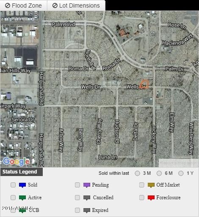Click the purple Pending marker icon
The image size is (199, 217).
[x=87, y=185]
